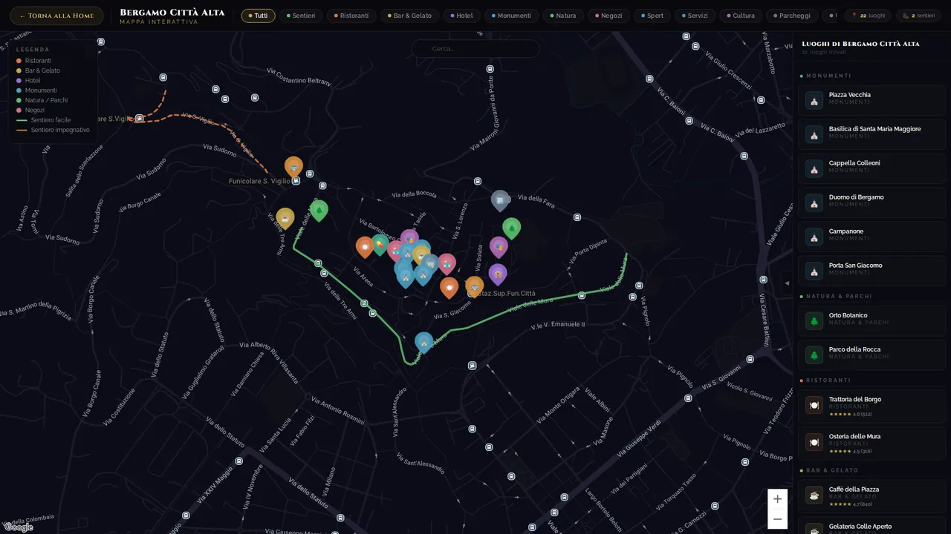Go back via Torna alla Home button
The width and height of the screenshot is (951, 534).
56,16
